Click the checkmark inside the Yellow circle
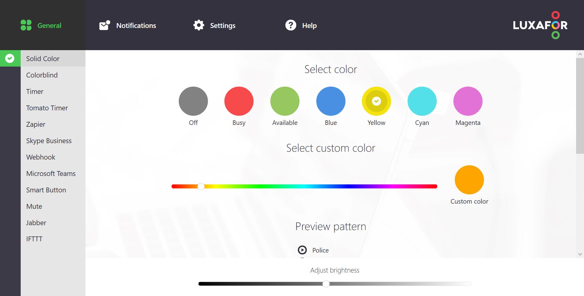Screen dimensions: 584x296 coord(376,101)
